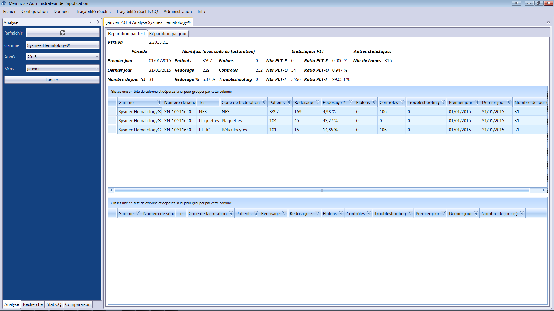Viewport: 554px width, 311px height.
Task: Select the NFS row selector in upper table
Action: coord(113,111)
